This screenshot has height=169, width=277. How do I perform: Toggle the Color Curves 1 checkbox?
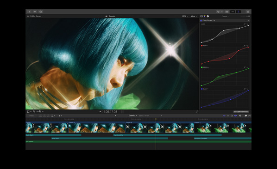201,20
